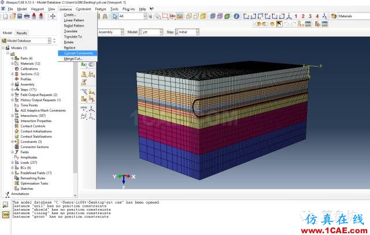
Task: Apply saved view number 1
Action: tap(295, 16)
